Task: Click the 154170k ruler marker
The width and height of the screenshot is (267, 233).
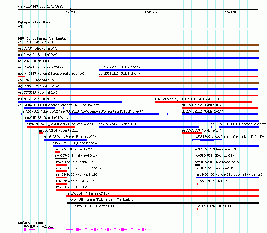Action: [231, 12]
